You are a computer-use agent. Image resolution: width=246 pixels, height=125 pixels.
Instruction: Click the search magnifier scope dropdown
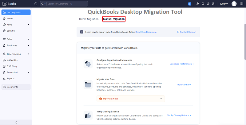tap(43, 4)
